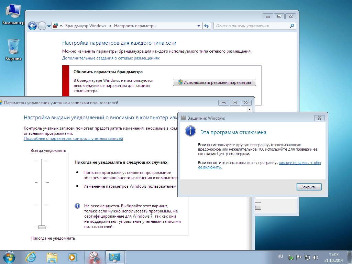Click the network tray icon
The height and width of the screenshot is (264, 352).
coord(307,257)
